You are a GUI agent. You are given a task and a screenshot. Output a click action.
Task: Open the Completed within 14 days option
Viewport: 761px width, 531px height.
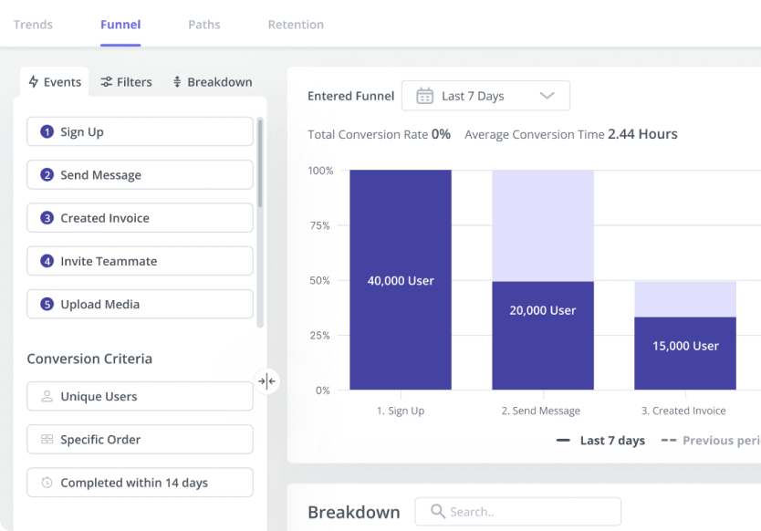click(x=140, y=483)
